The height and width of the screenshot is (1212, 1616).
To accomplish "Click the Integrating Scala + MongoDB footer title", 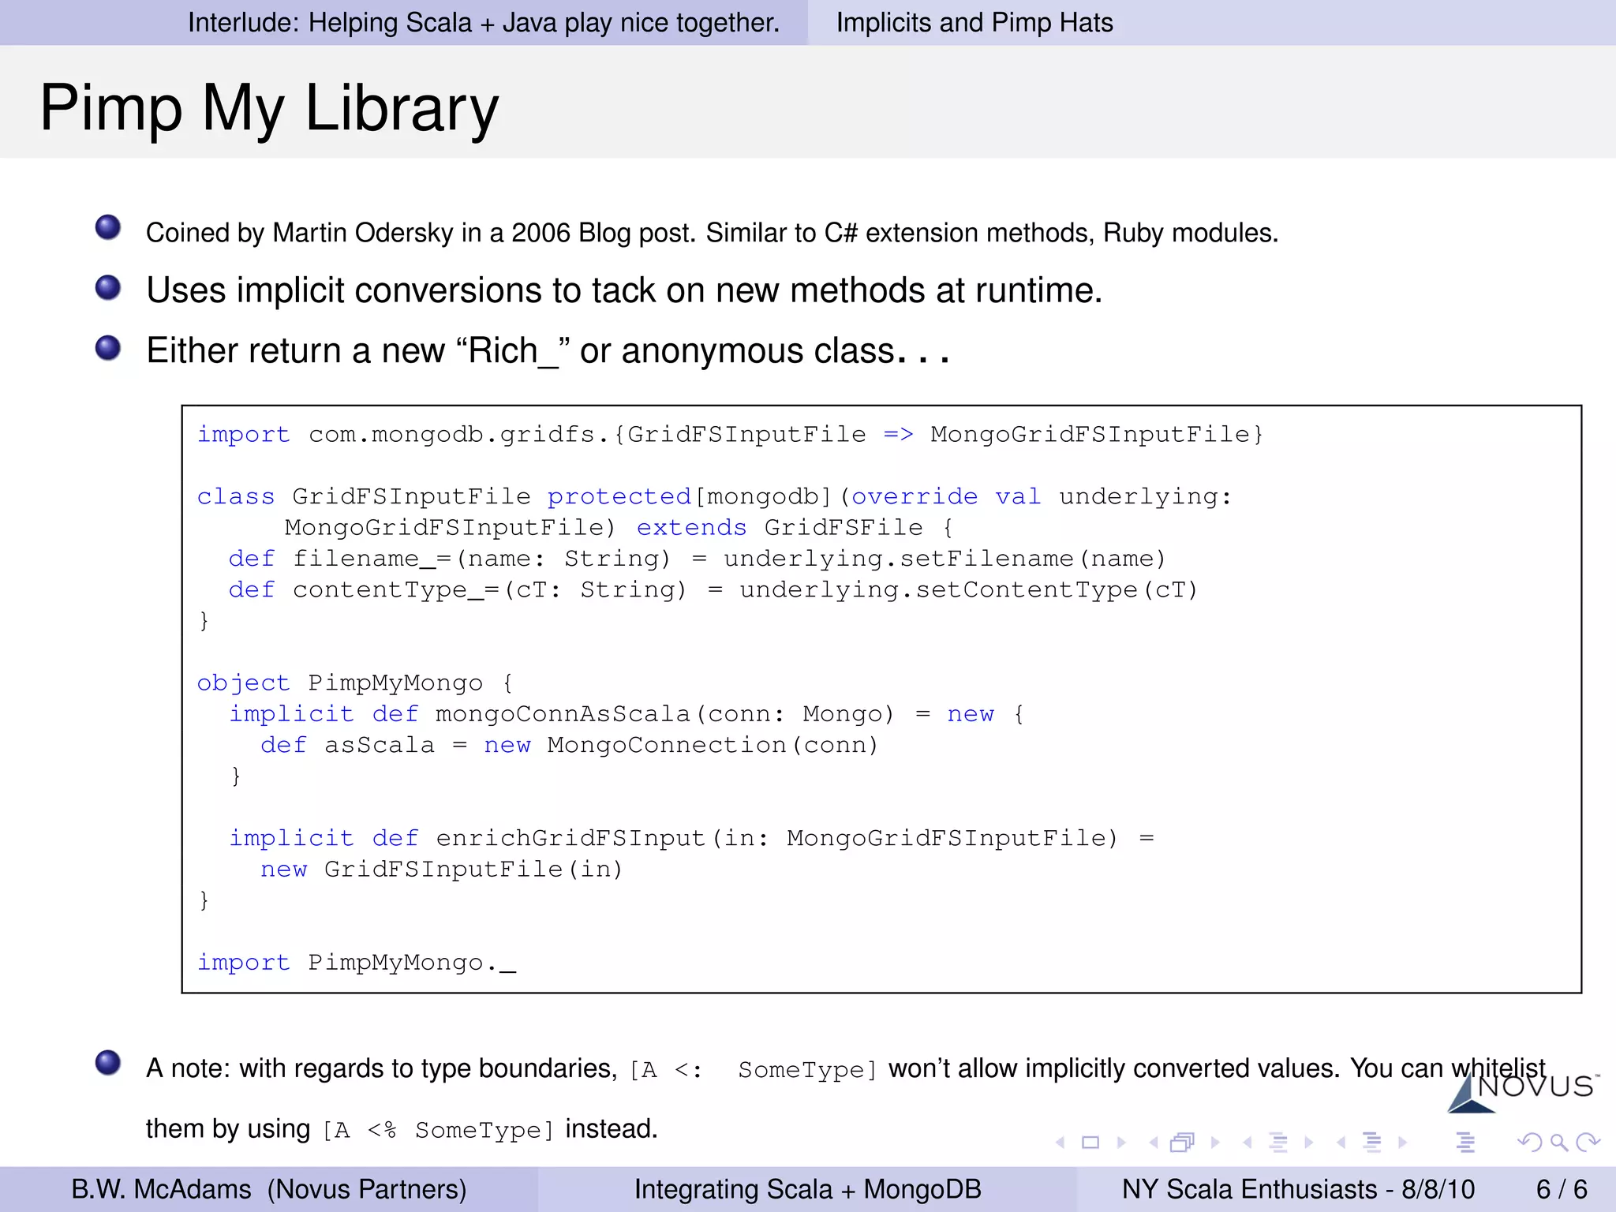I will click(807, 1189).
